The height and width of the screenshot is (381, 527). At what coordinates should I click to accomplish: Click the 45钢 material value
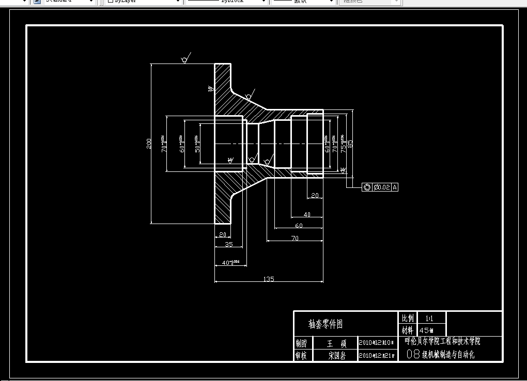pos(426,330)
